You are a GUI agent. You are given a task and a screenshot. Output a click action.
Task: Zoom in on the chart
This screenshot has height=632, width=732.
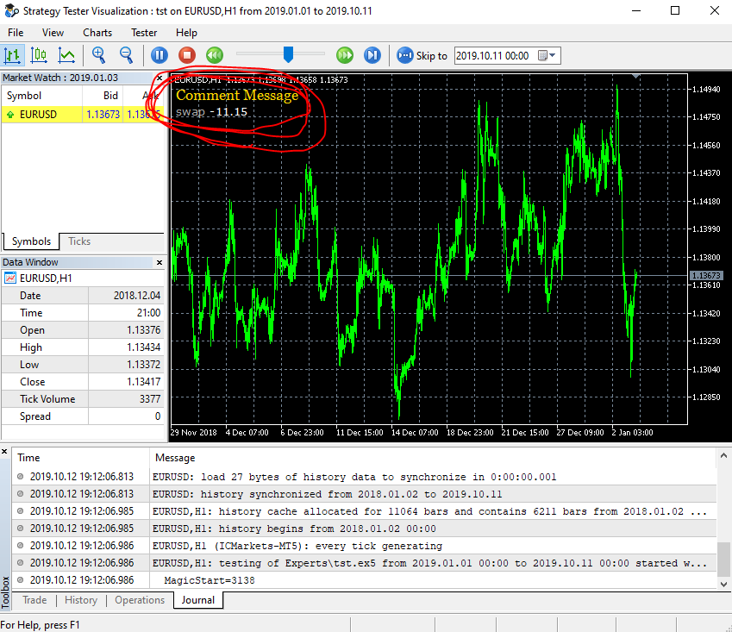coord(98,55)
